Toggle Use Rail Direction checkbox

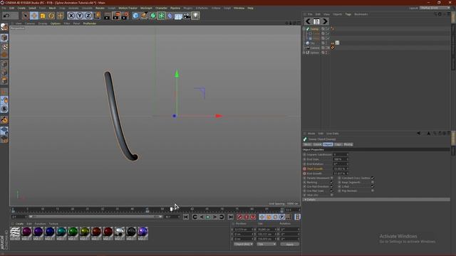pyautogui.click(x=331, y=186)
